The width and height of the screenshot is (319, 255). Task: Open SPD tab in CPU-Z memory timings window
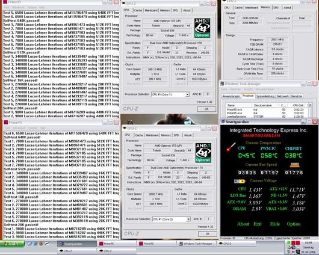[x=276, y=8]
